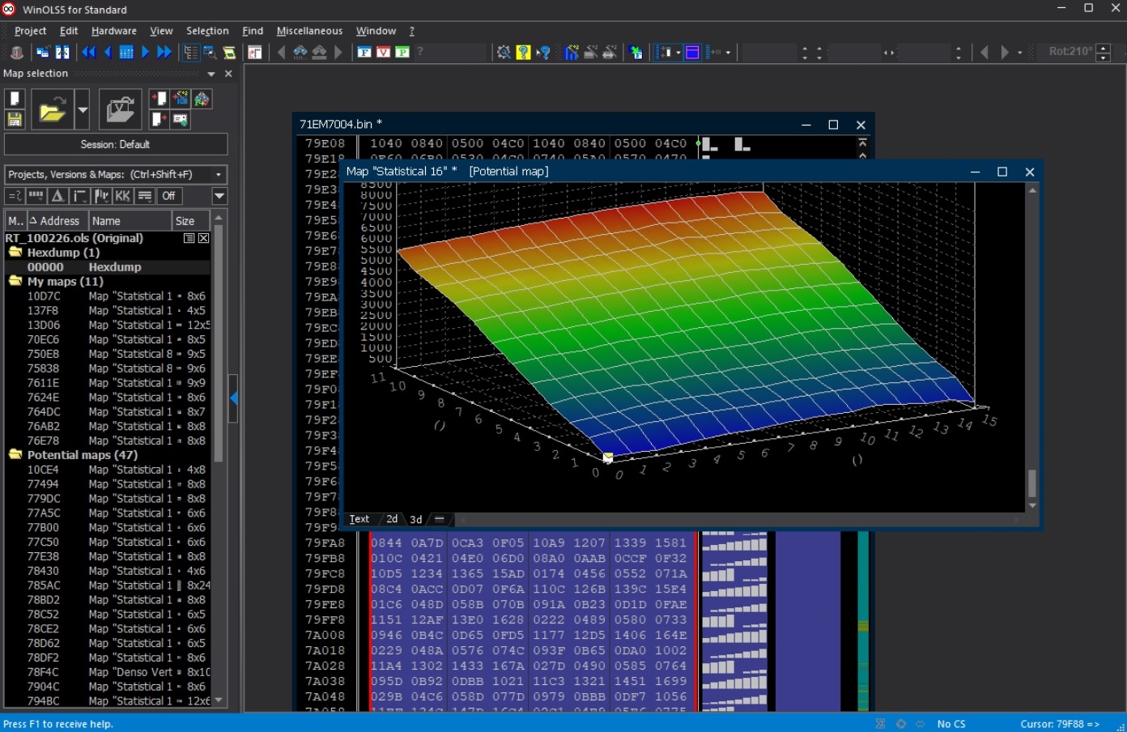1127x732 pixels.
Task: Select the 'Denso Vert' map at 78F4C
Action: pyautogui.click(x=130, y=672)
